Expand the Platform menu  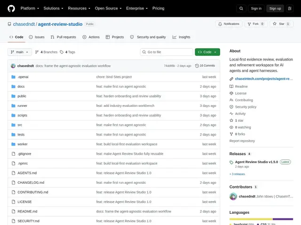pyautogui.click(x=30, y=8)
